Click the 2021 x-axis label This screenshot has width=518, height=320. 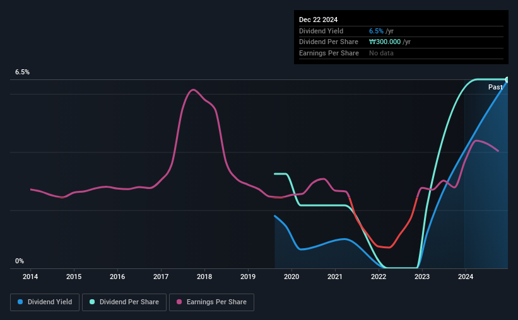335,277
